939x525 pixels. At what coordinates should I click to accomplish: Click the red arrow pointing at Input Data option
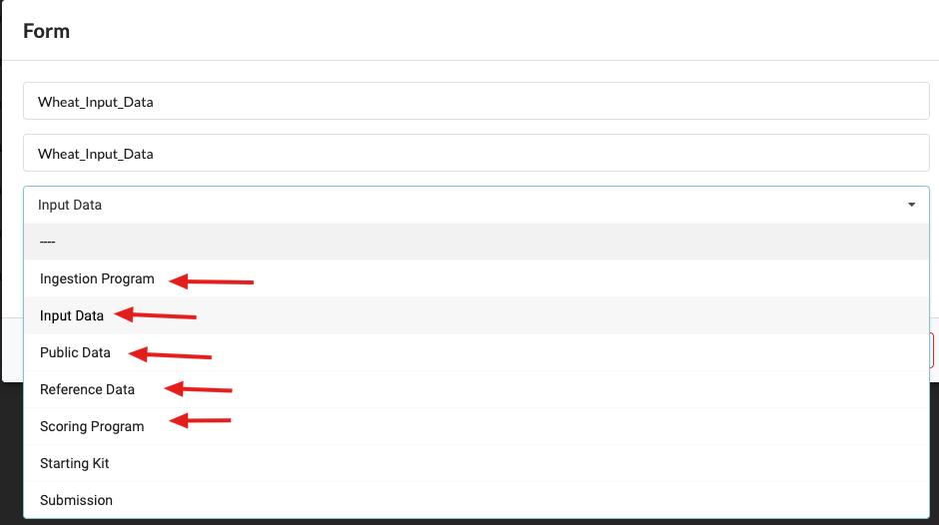(155, 316)
